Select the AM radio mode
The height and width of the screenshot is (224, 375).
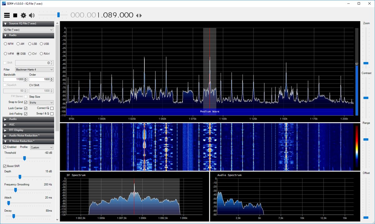tap(18, 44)
